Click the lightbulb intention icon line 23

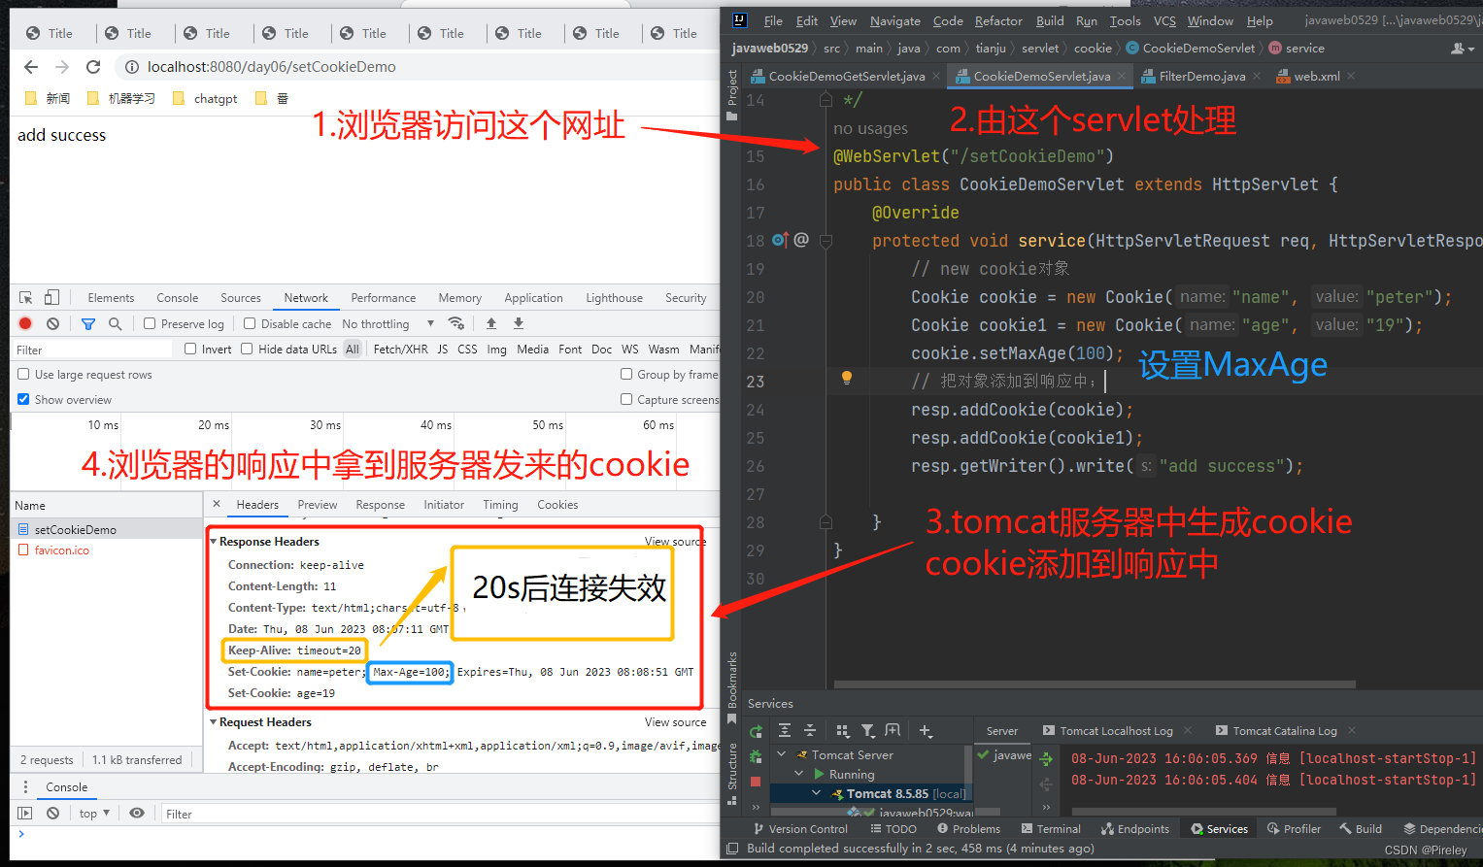pos(847,378)
